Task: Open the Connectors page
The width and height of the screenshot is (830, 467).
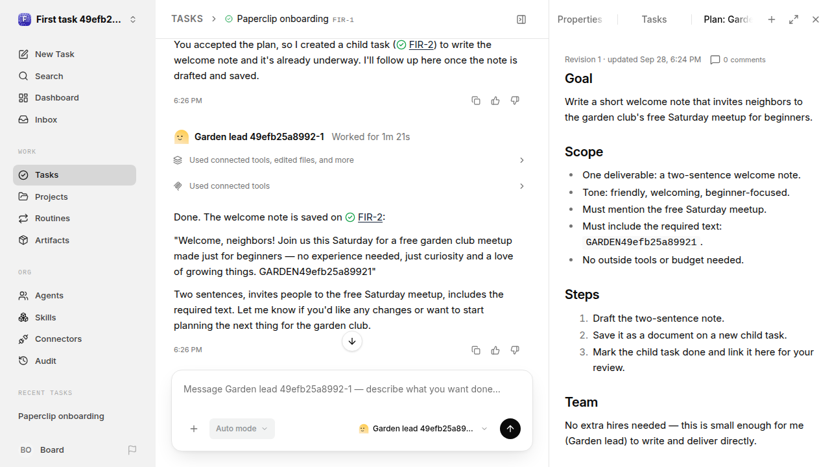Action: tap(75, 339)
